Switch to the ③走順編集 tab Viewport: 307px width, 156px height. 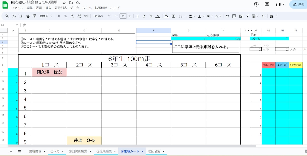click(106, 151)
